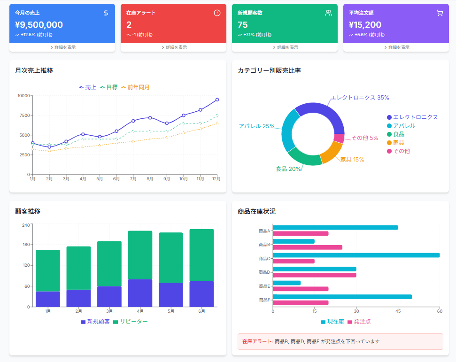456x362 pixels.
Task: Open 詳細を表示 under 平均注文額 card
Action: pyautogui.click(x=396, y=47)
